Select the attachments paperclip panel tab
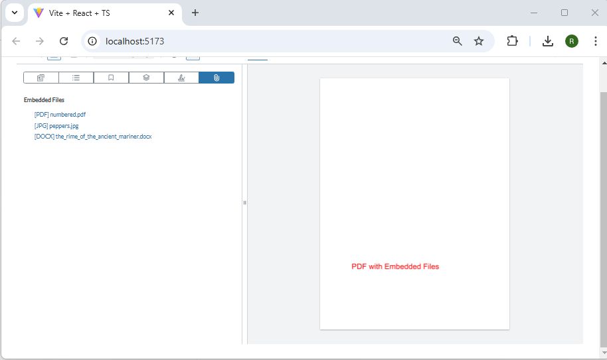Image resolution: width=607 pixels, height=360 pixels. tap(217, 78)
